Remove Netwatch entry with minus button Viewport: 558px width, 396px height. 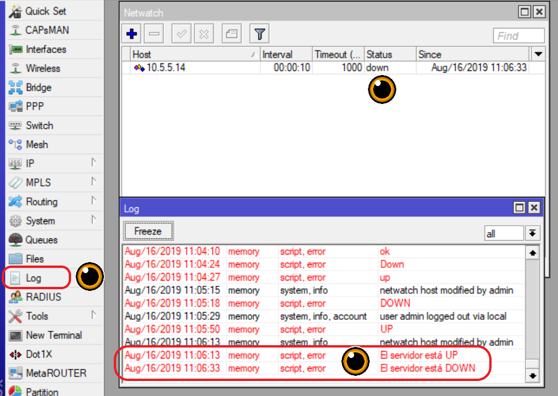point(154,34)
